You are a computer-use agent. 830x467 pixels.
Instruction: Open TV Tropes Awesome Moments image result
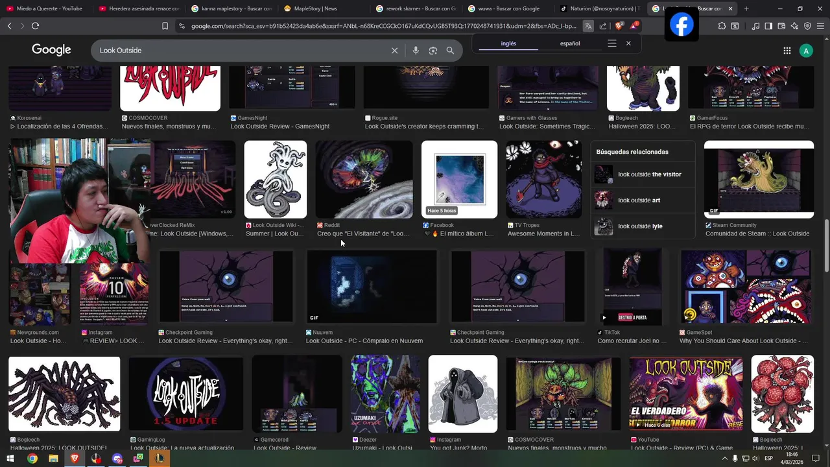pyautogui.click(x=544, y=180)
